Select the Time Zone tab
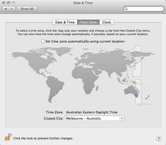Image resolution: width=166 pixels, height=145 pixels. tap(88, 22)
